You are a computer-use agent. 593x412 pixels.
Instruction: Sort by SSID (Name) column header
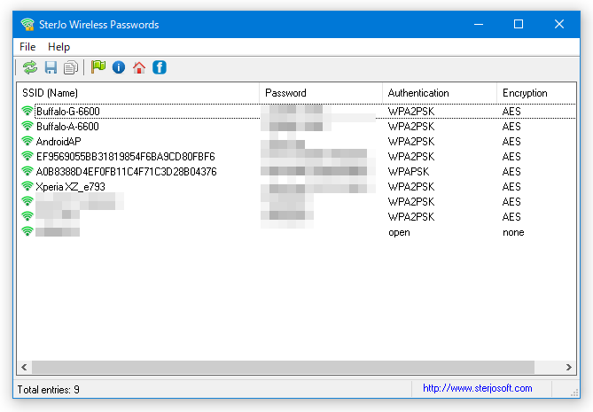pyautogui.click(x=138, y=93)
